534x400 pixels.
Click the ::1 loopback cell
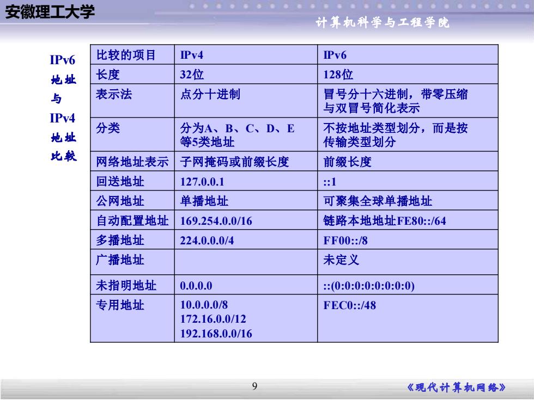click(408, 181)
